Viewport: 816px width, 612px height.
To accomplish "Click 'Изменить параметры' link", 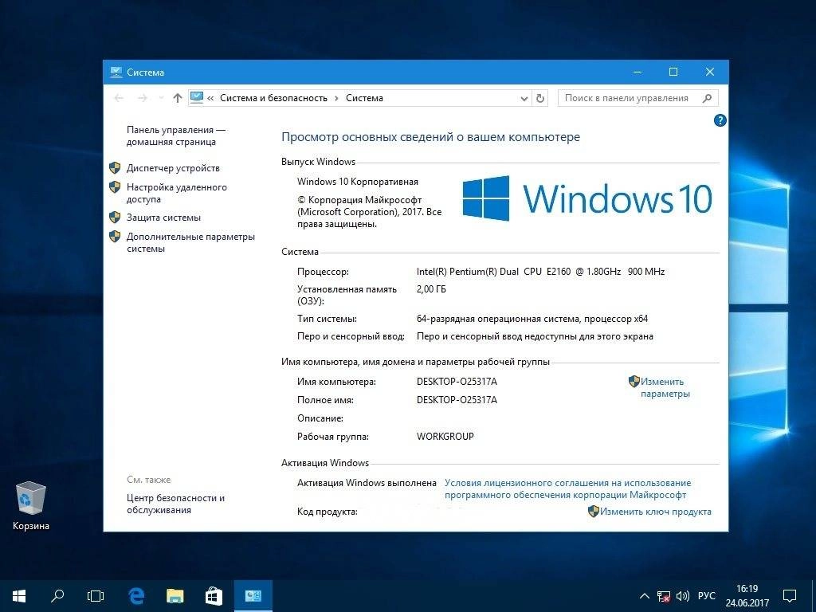I will click(665, 388).
